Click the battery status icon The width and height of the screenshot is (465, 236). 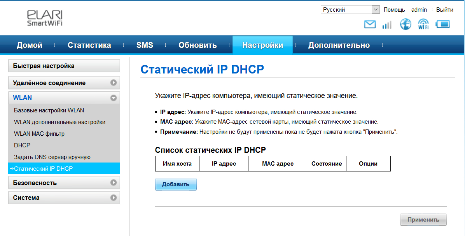[x=442, y=24]
